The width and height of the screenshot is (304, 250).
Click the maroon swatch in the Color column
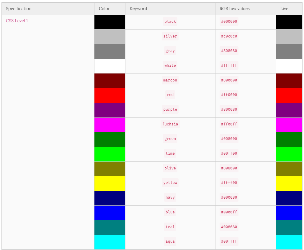[110, 81]
